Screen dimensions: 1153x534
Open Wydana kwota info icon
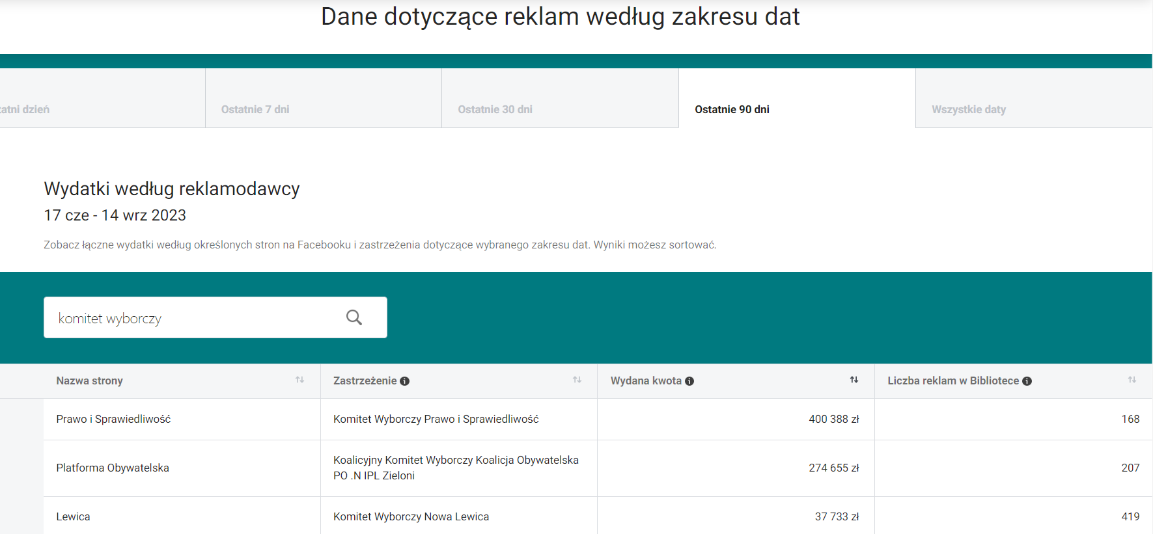(x=689, y=381)
